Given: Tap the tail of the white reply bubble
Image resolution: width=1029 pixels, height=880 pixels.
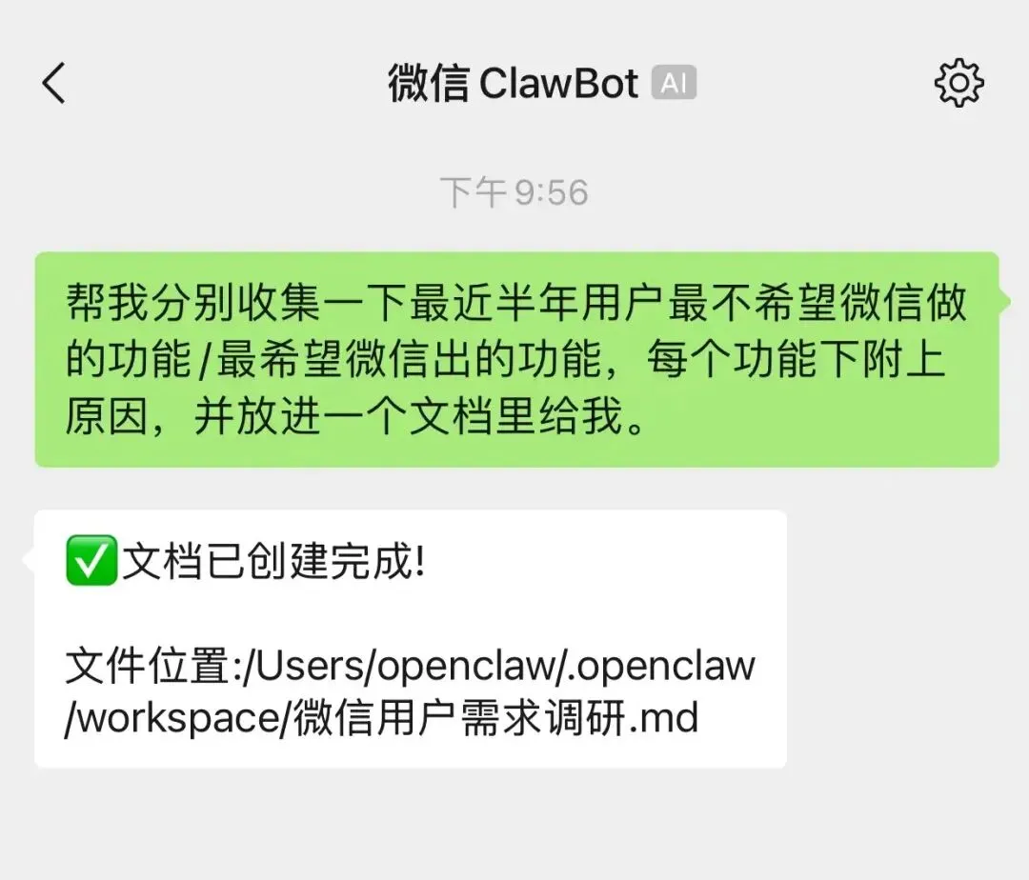Looking at the screenshot, I should click(29, 561).
